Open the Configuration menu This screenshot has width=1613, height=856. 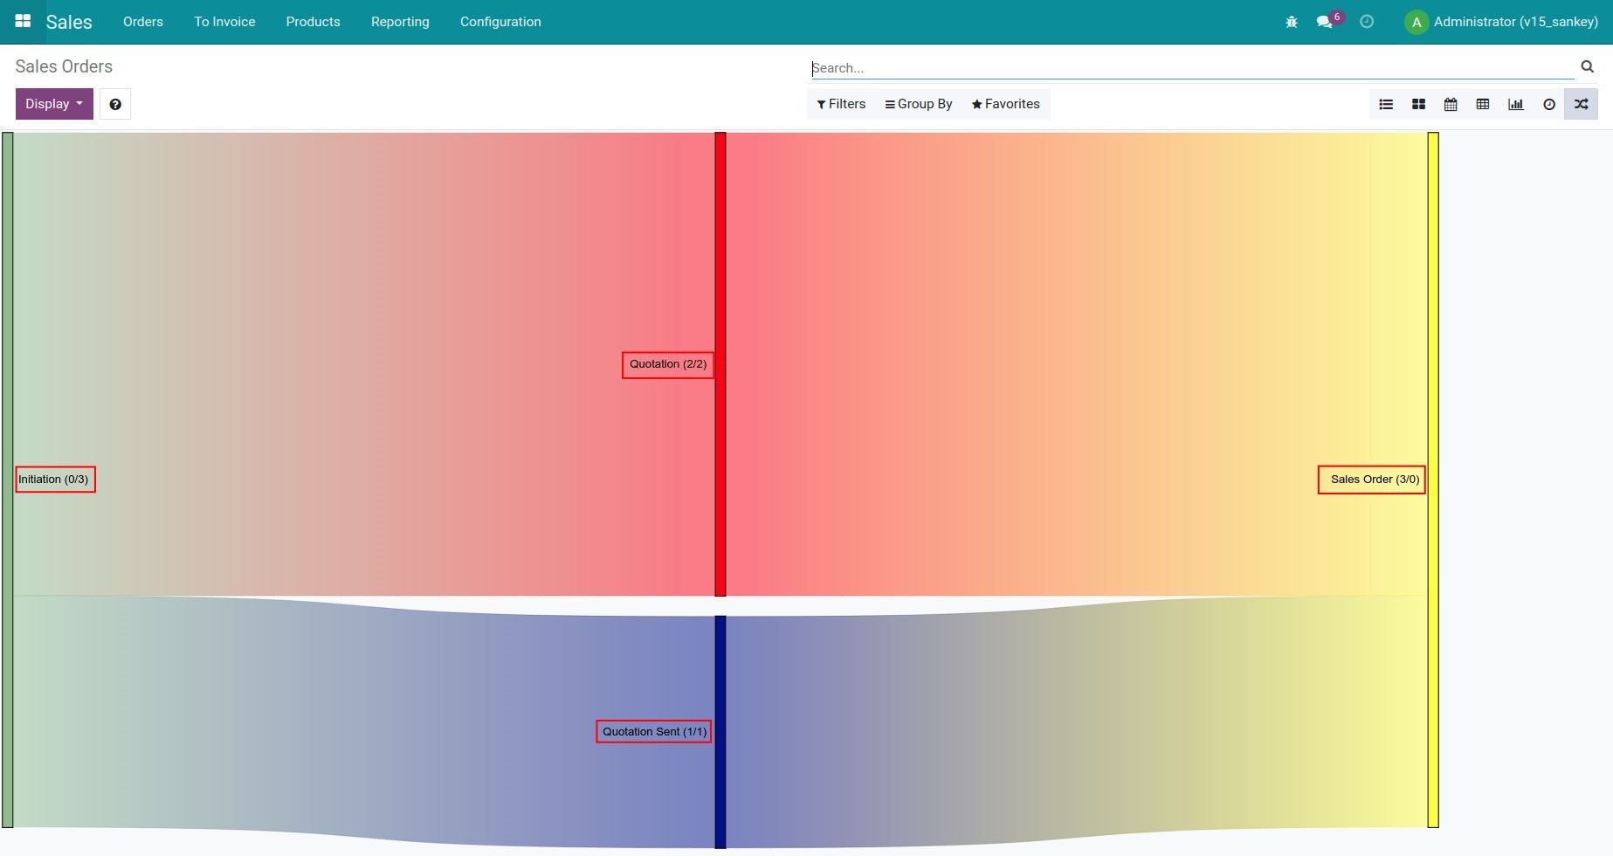click(500, 22)
